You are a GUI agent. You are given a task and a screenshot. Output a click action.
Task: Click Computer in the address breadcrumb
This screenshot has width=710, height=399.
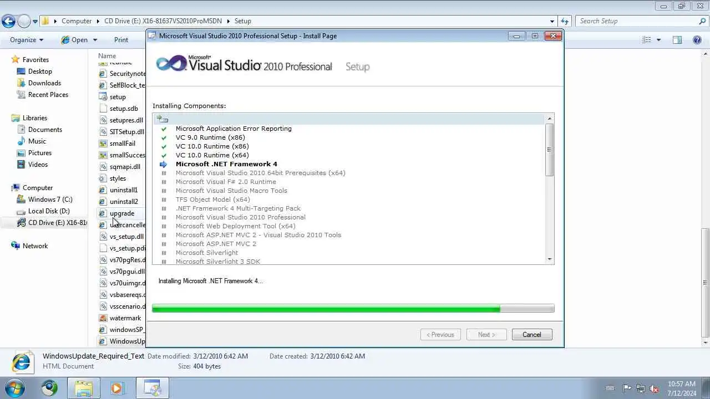[77, 21]
